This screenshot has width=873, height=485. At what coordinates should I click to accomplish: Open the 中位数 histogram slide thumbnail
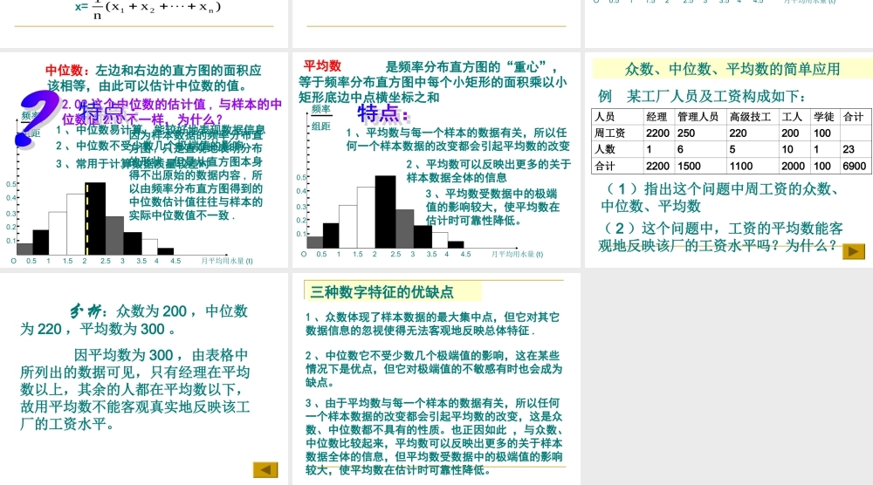tap(144, 160)
